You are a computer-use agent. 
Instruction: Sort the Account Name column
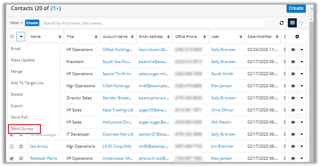click(132, 37)
